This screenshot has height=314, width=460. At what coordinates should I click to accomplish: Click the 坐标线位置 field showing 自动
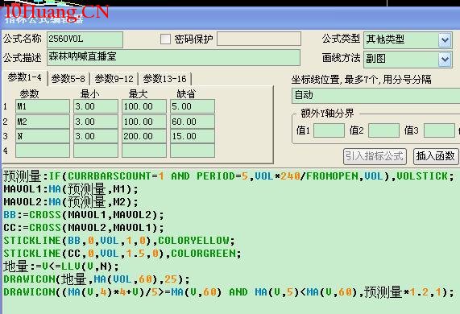(375, 96)
